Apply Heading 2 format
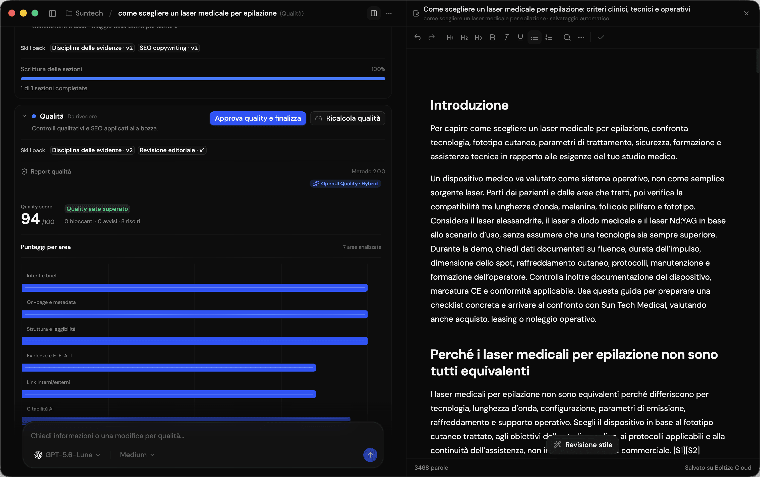Viewport: 760px width, 477px height. click(x=464, y=38)
